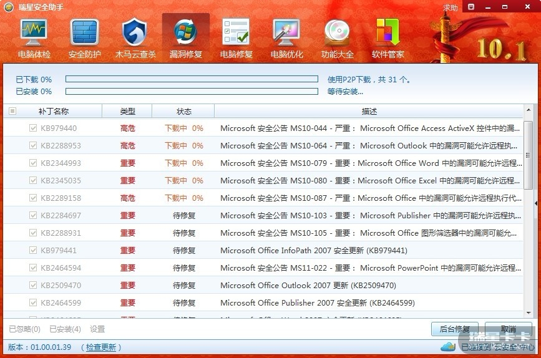
Task: Toggle checkbox for KB2464594
Action: click(x=33, y=268)
